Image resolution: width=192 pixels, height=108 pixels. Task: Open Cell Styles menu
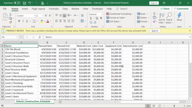(113, 21)
